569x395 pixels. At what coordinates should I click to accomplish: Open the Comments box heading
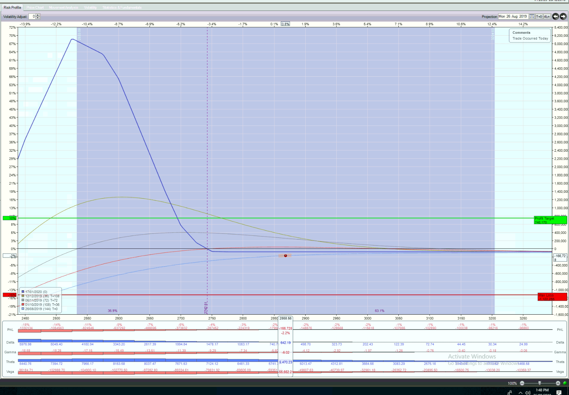[x=521, y=33]
